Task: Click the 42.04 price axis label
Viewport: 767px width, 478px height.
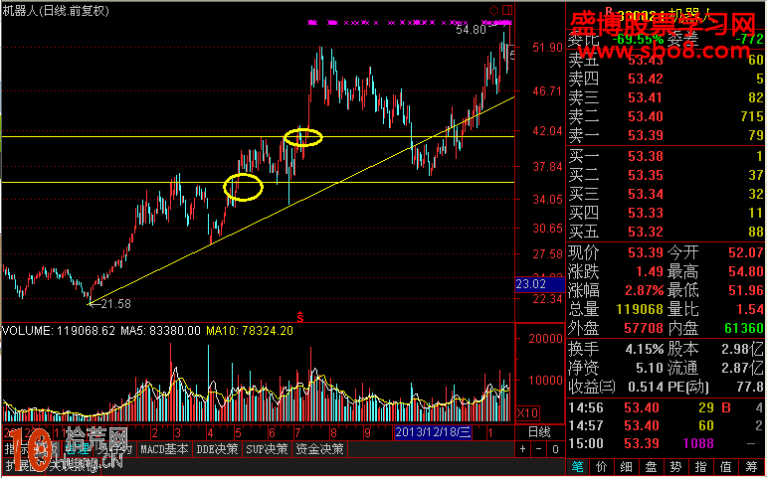Action: 547,131
